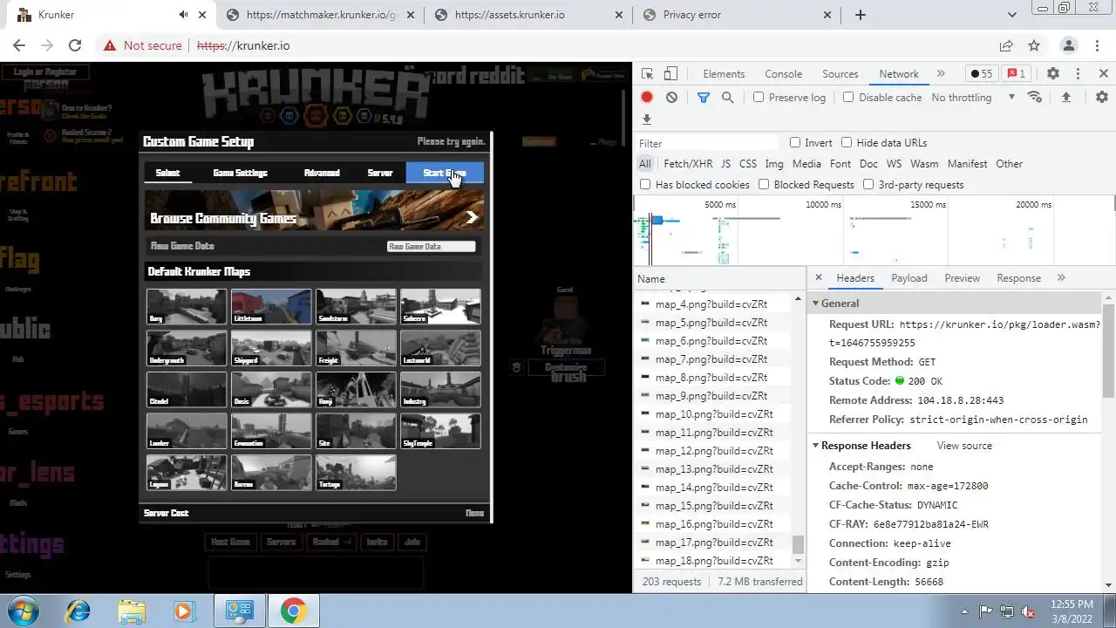Switch to the Console panel
The image size is (1116, 628).
click(783, 74)
